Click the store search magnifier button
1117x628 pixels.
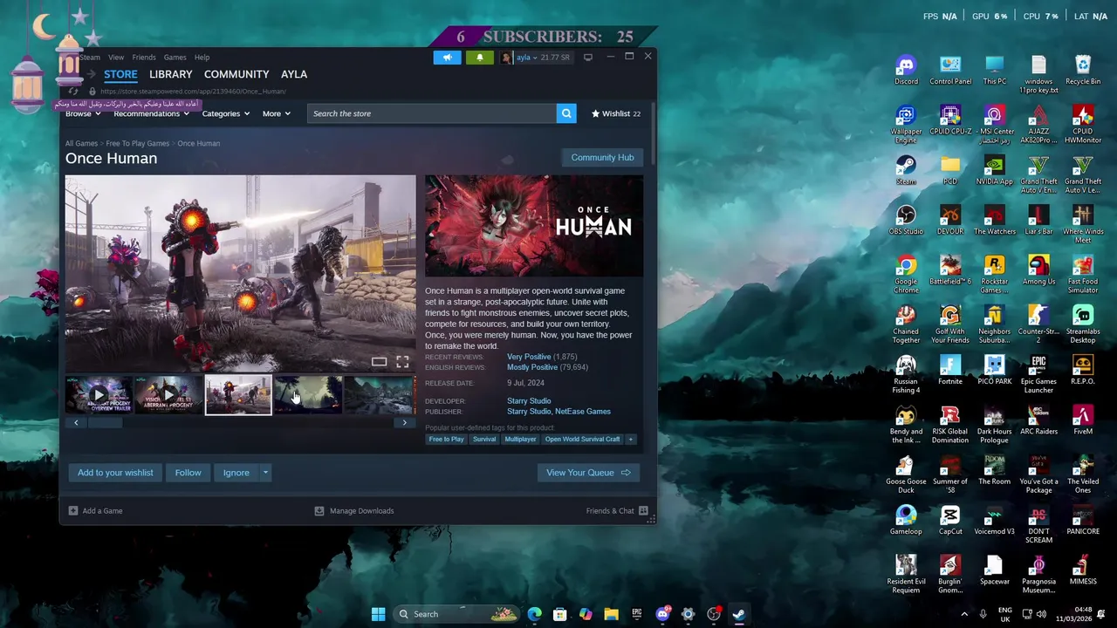pos(566,113)
